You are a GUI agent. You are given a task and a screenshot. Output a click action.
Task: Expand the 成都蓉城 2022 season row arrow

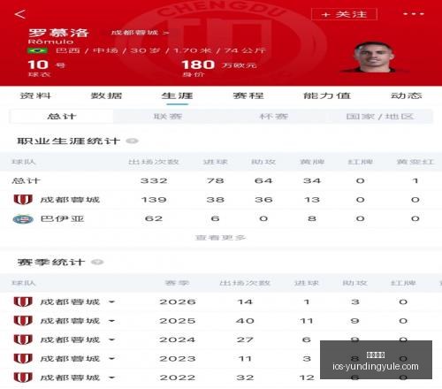(x=111, y=378)
